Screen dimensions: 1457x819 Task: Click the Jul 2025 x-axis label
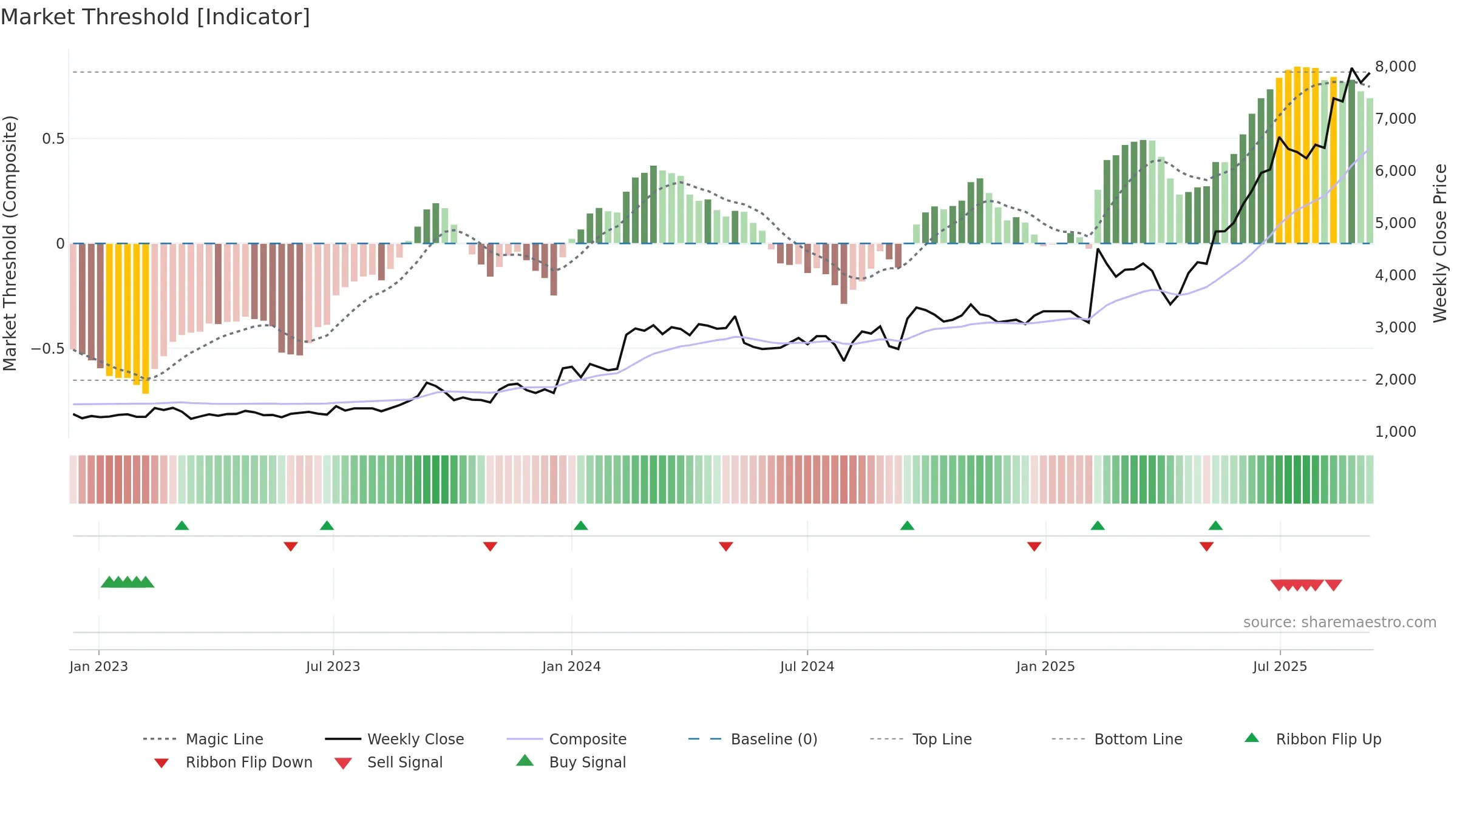[1280, 667]
